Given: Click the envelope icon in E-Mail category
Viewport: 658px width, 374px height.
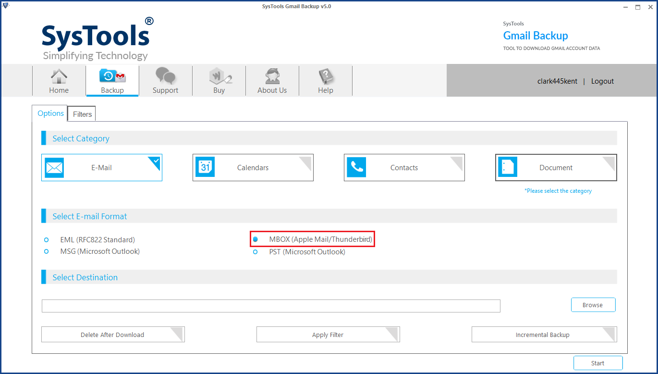Looking at the screenshot, I should pos(54,168).
